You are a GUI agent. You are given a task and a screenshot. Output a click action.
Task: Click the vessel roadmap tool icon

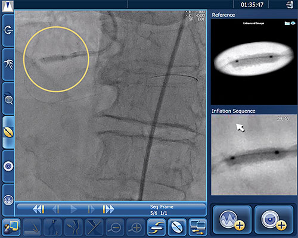(x=73, y=227)
